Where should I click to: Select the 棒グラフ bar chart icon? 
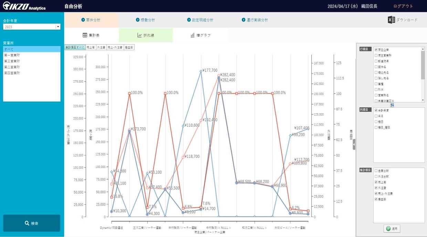pos(192,35)
